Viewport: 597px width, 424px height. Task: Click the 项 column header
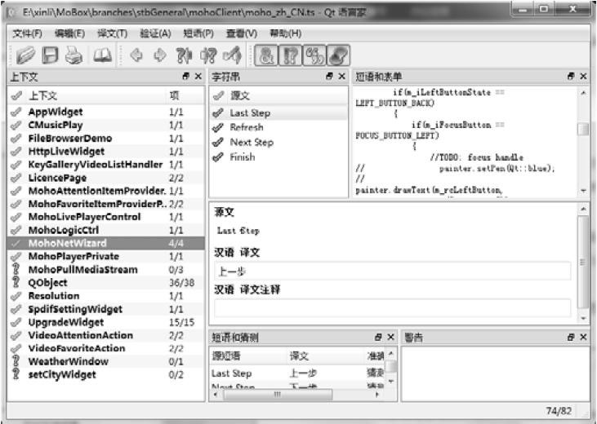coord(186,95)
